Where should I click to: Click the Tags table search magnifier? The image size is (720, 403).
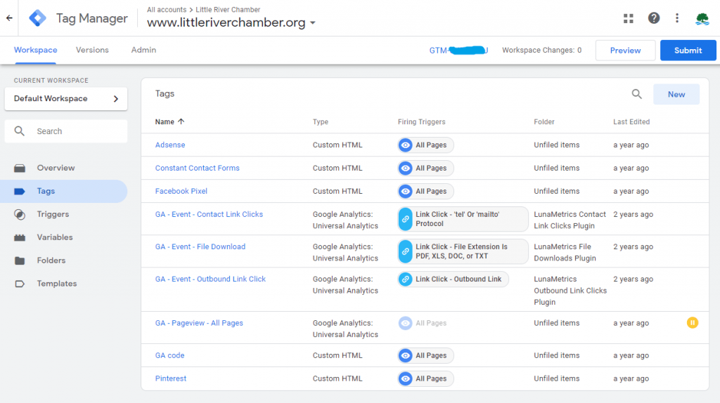[x=636, y=94]
